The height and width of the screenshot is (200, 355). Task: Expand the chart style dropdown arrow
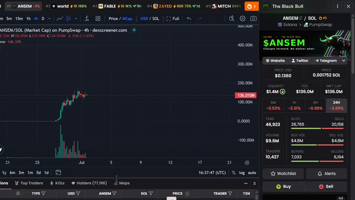tap(76, 19)
